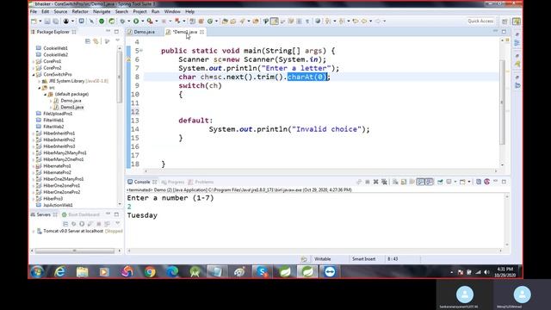Collapse the src folder node
This screenshot has width=551, height=310.
[x=40, y=88]
